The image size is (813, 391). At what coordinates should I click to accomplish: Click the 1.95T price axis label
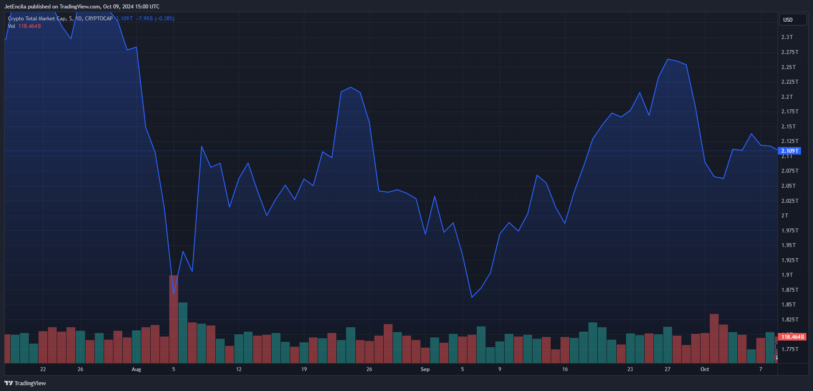click(x=789, y=245)
